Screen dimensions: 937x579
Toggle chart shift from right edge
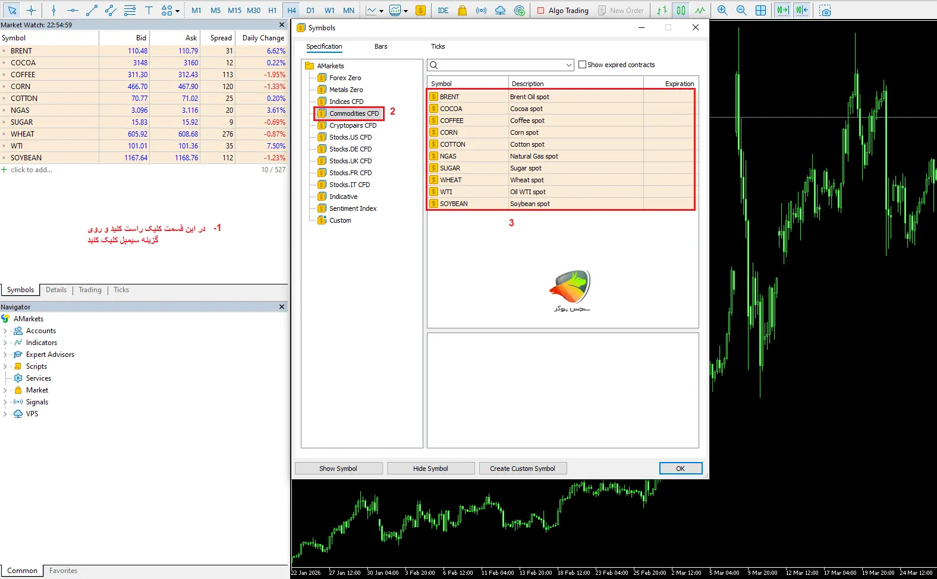(802, 10)
